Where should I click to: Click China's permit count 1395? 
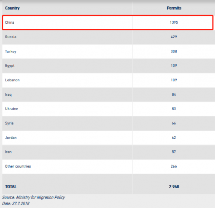point(174,22)
